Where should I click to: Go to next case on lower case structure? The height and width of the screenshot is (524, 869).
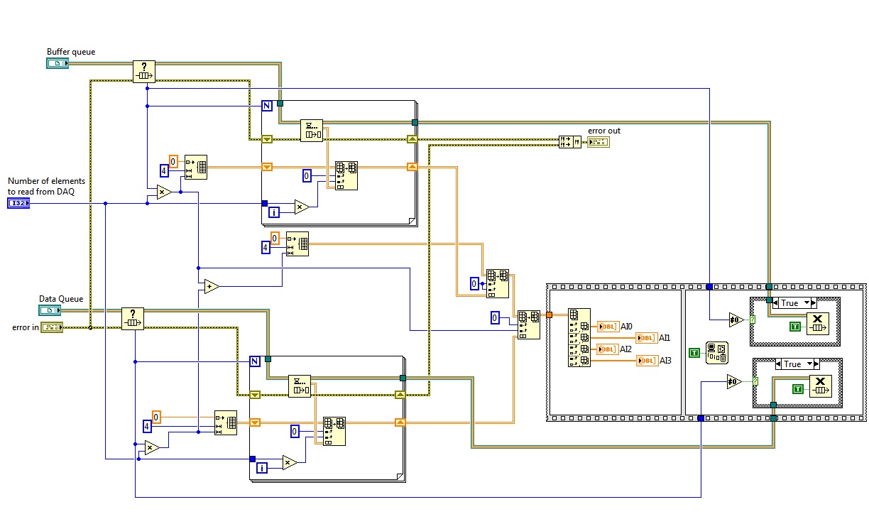coord(815,364)
